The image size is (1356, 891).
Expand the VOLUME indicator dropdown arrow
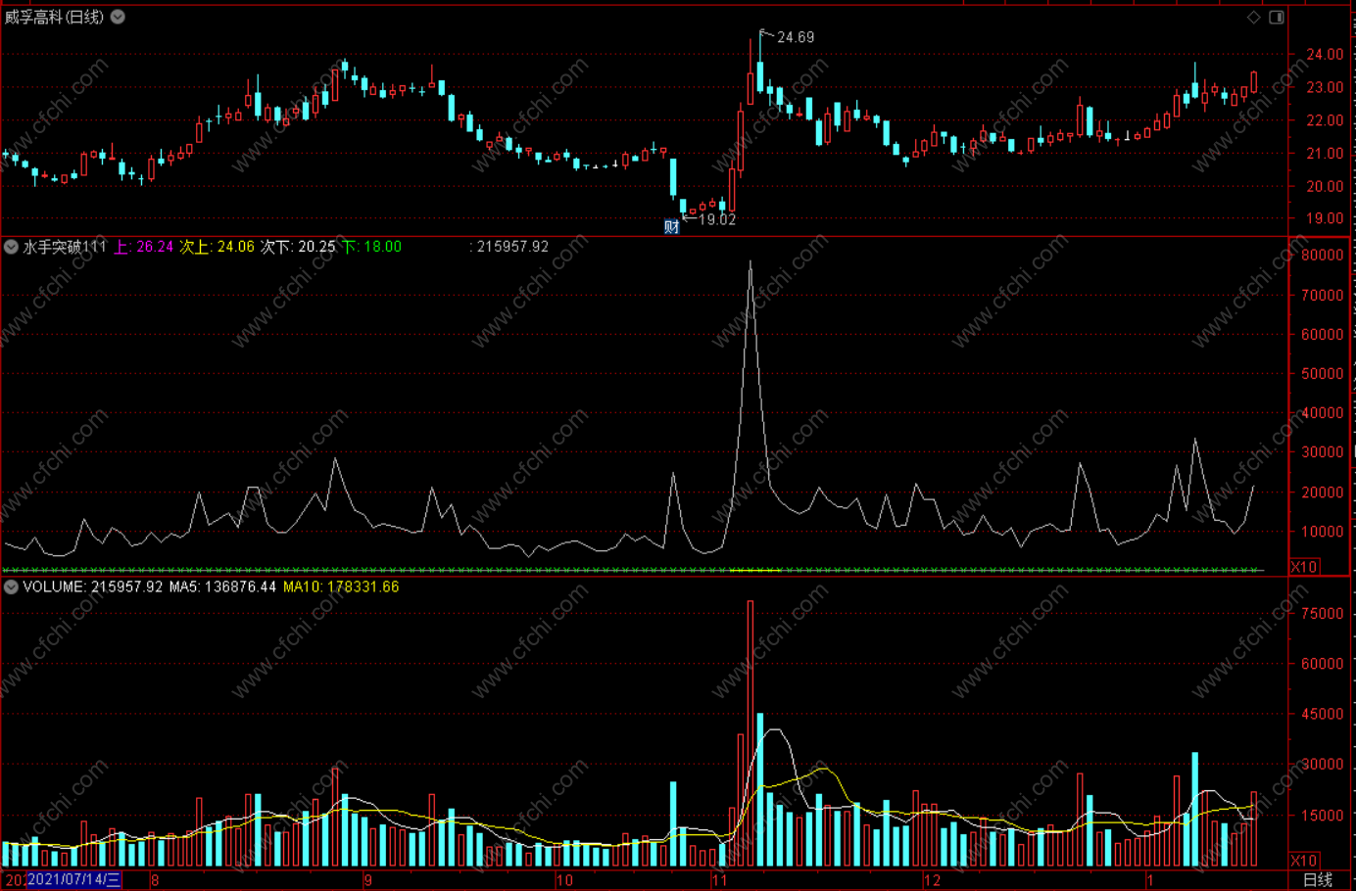[11, 586]
